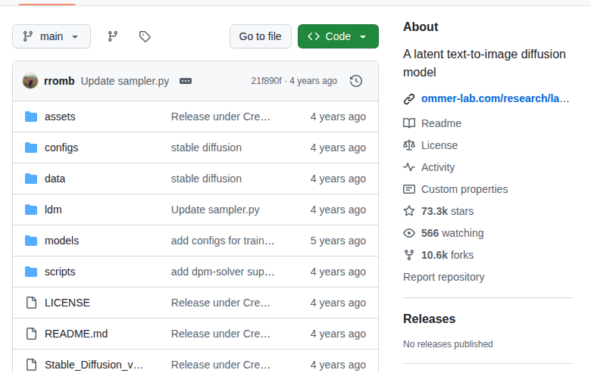591x373 pixels.
Task: View tags via the tag icon
Action: (x=145, y=36)
